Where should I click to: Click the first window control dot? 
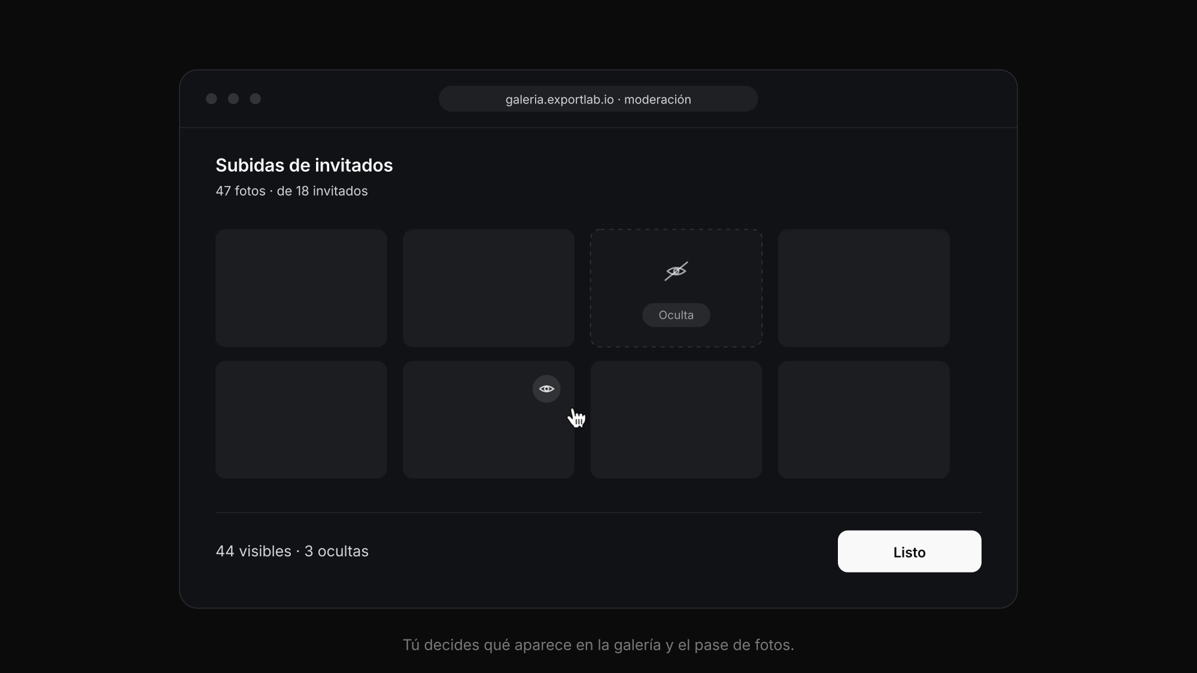coord(211,99)
